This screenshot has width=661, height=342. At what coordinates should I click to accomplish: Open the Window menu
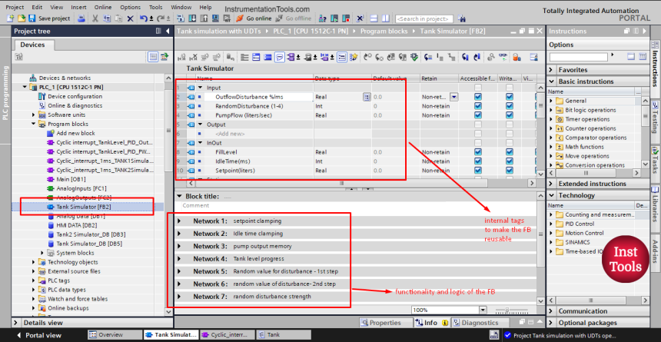point(181,7)
